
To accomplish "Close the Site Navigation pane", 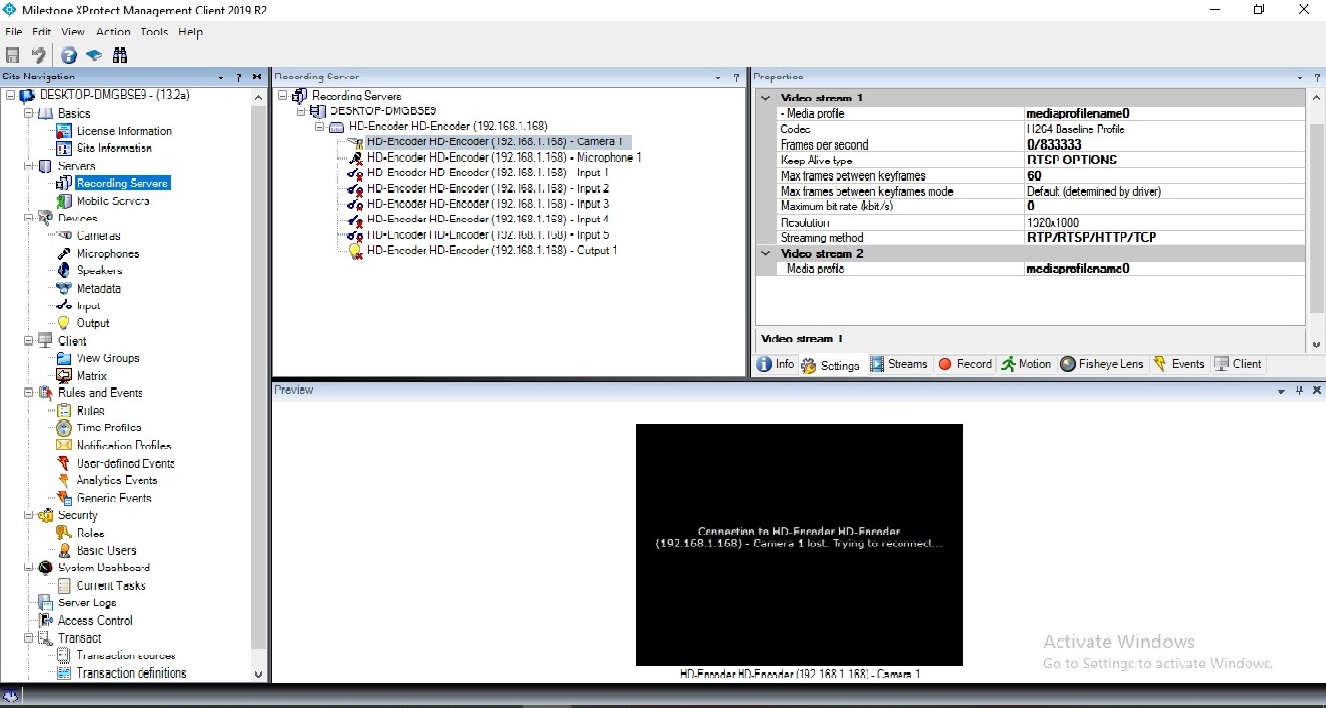I will click(x=257, y=77).
